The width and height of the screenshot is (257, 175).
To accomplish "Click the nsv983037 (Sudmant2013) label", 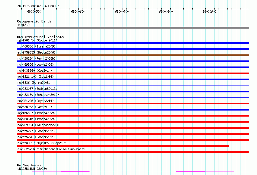I will (x=37, y=89).
